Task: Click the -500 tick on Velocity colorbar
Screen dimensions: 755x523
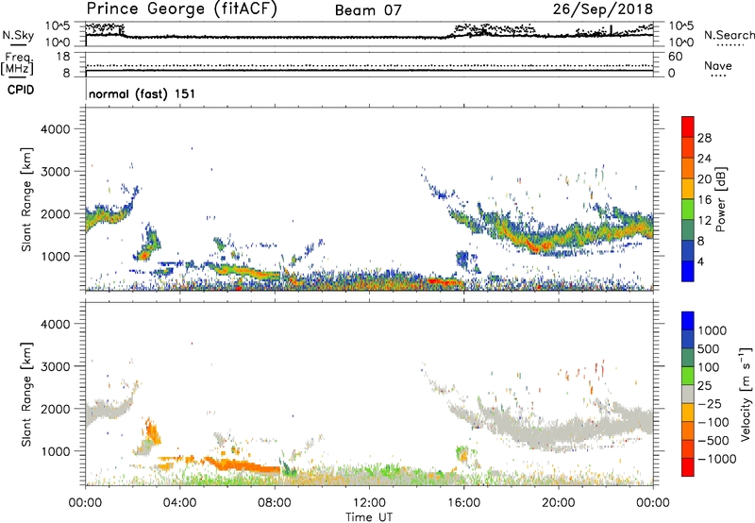Action: tap(713, 440)
